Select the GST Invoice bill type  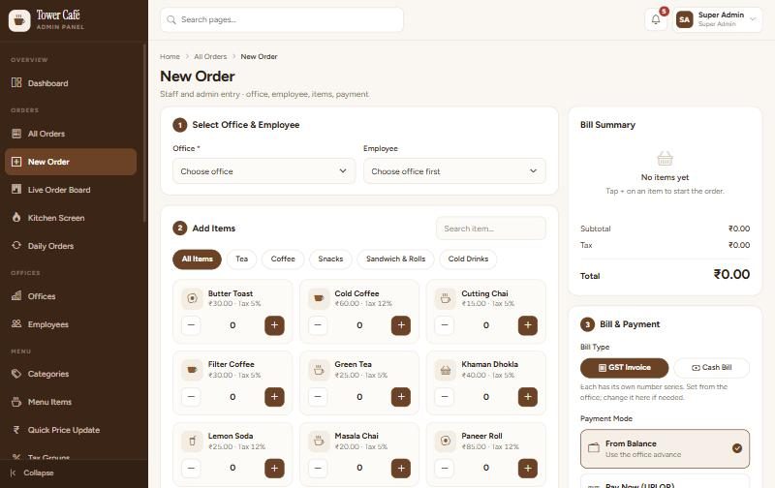(624, 368)
